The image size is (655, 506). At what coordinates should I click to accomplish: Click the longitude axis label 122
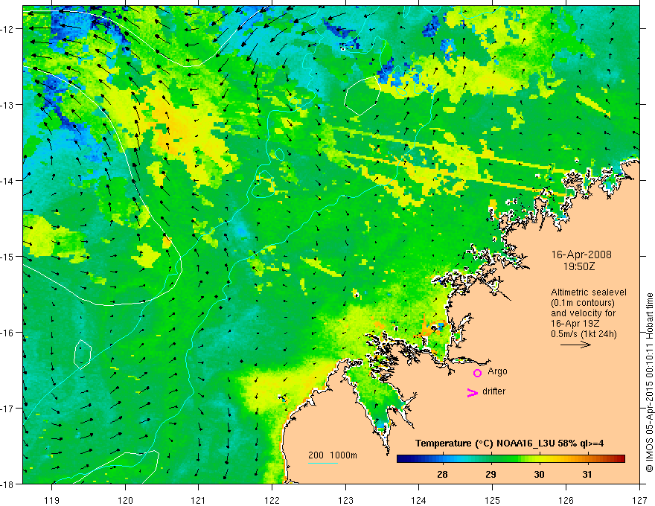tap(272, 500)
